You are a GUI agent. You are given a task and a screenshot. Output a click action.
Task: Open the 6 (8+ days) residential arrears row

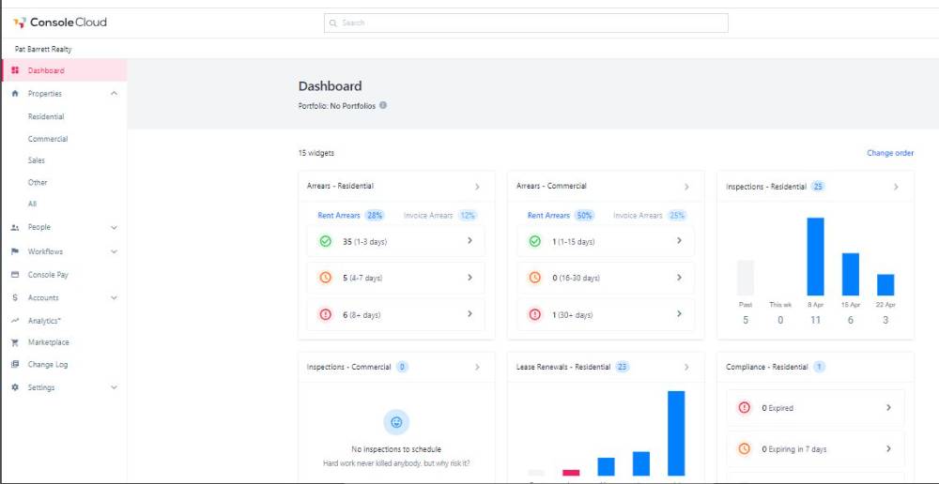tap(395, 315)
